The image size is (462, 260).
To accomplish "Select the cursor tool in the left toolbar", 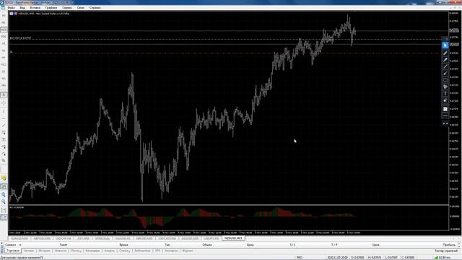I will (4, 95).
